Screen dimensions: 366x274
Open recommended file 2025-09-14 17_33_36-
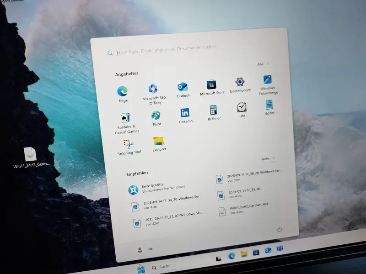point(239,194)
